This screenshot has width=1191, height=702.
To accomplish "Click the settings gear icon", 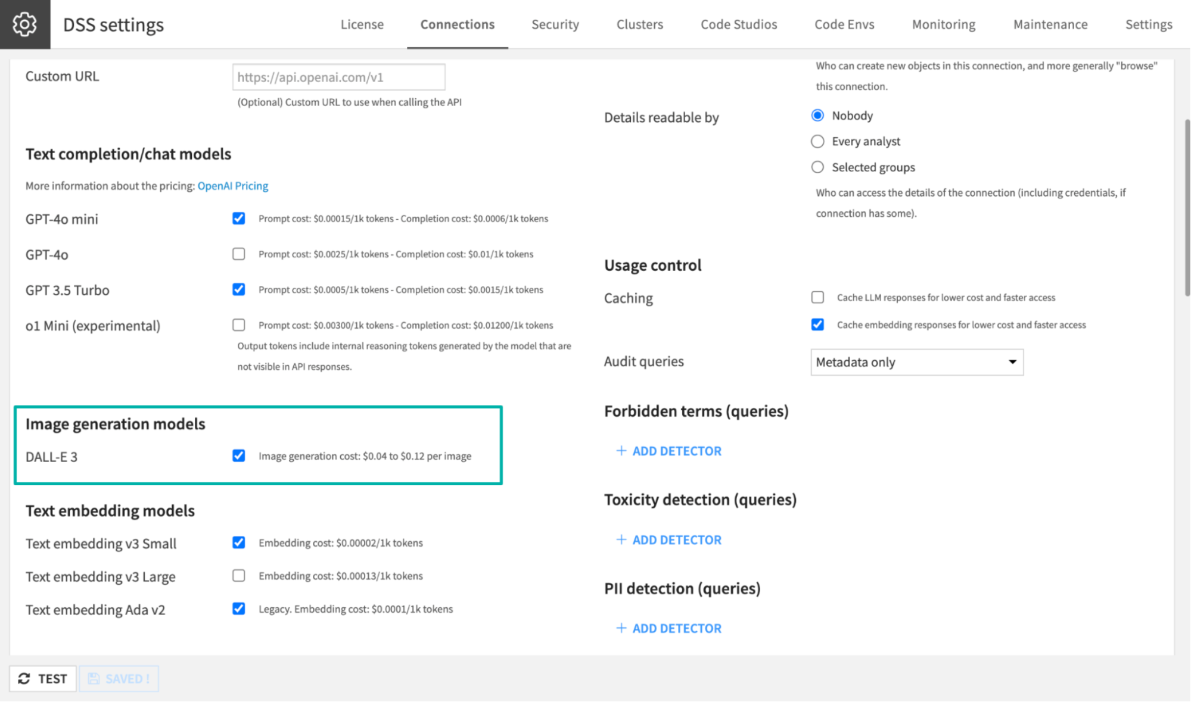I will pyautogui.click(x=24, y=24).
